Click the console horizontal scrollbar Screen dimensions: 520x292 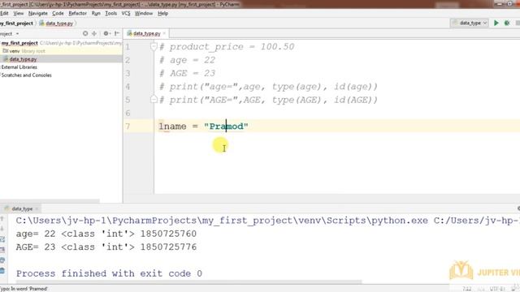(x=186, y=282)
